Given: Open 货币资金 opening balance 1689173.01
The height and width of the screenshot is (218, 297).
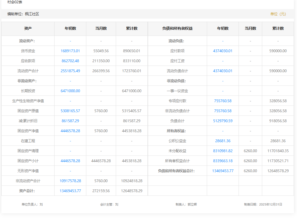Looking at the screenshot, I should click(70, 51).
